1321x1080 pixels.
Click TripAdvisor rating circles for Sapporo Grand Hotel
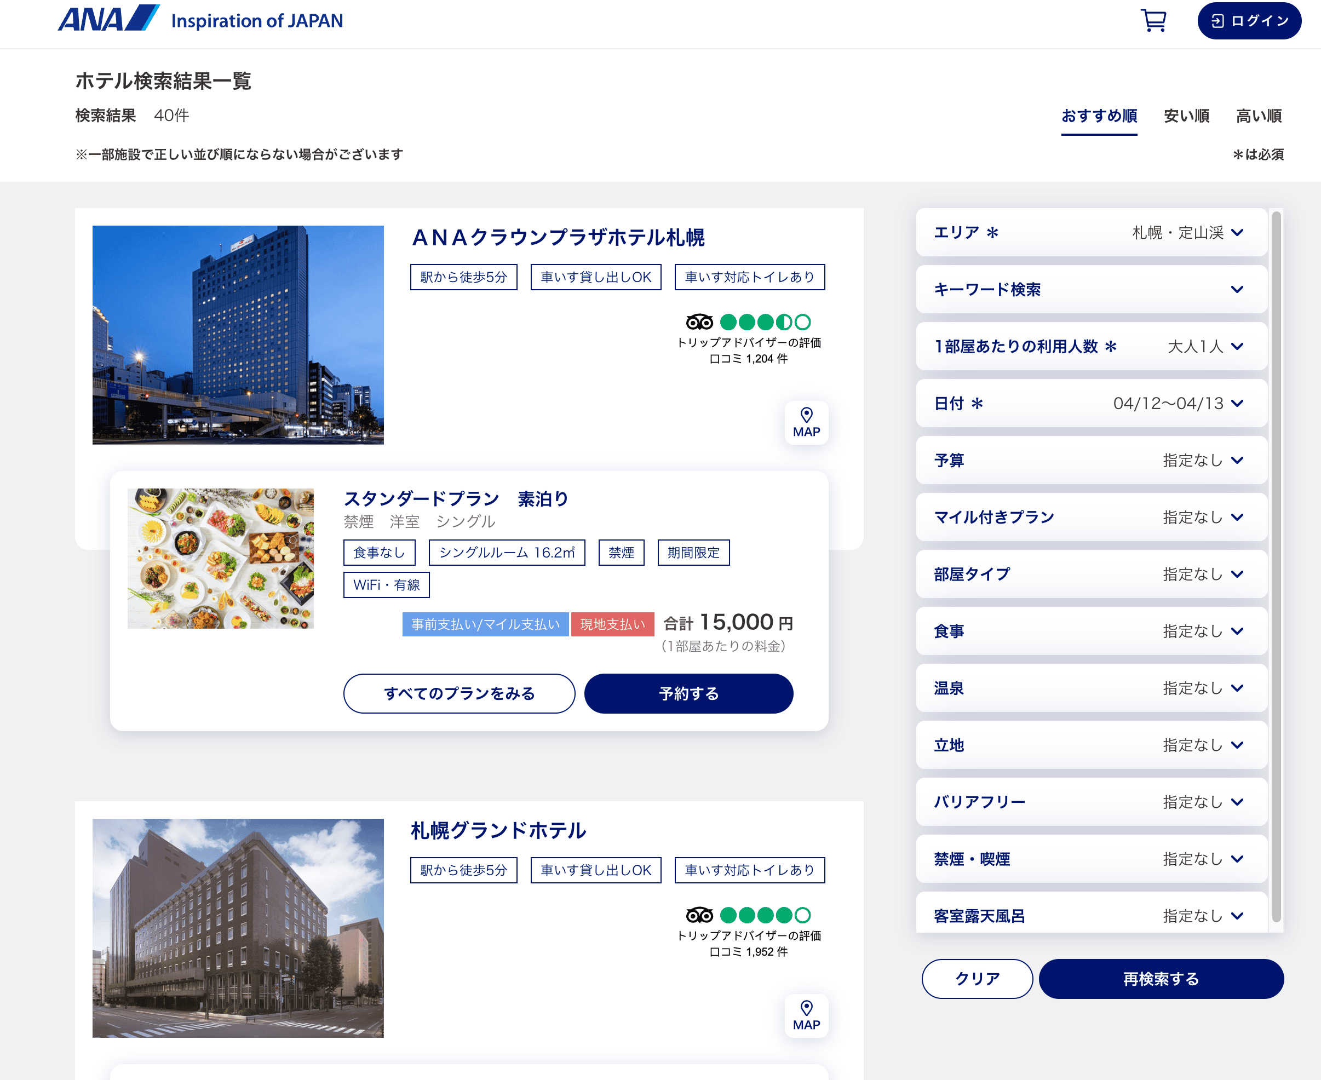pyautogui.click(x=765, y=915)
